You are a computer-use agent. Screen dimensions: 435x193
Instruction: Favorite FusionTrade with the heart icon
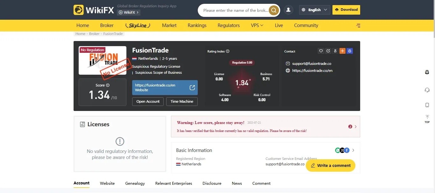click(321, 51)
